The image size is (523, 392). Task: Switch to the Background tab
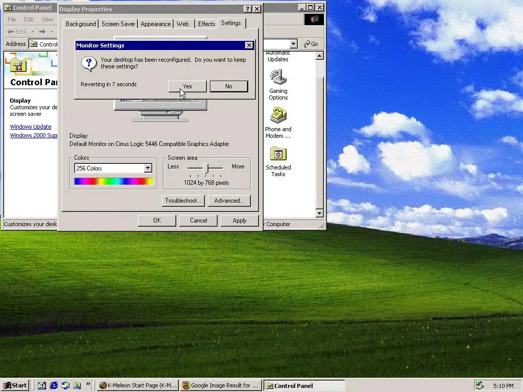81,24
